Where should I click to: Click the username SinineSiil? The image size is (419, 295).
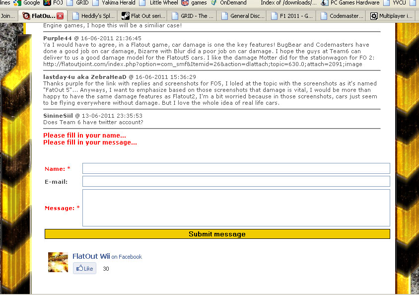pos(58,116)
